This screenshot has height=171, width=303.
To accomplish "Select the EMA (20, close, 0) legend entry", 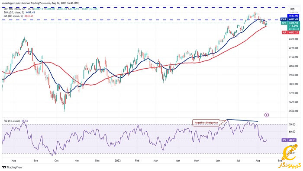I will click(14, 13).
